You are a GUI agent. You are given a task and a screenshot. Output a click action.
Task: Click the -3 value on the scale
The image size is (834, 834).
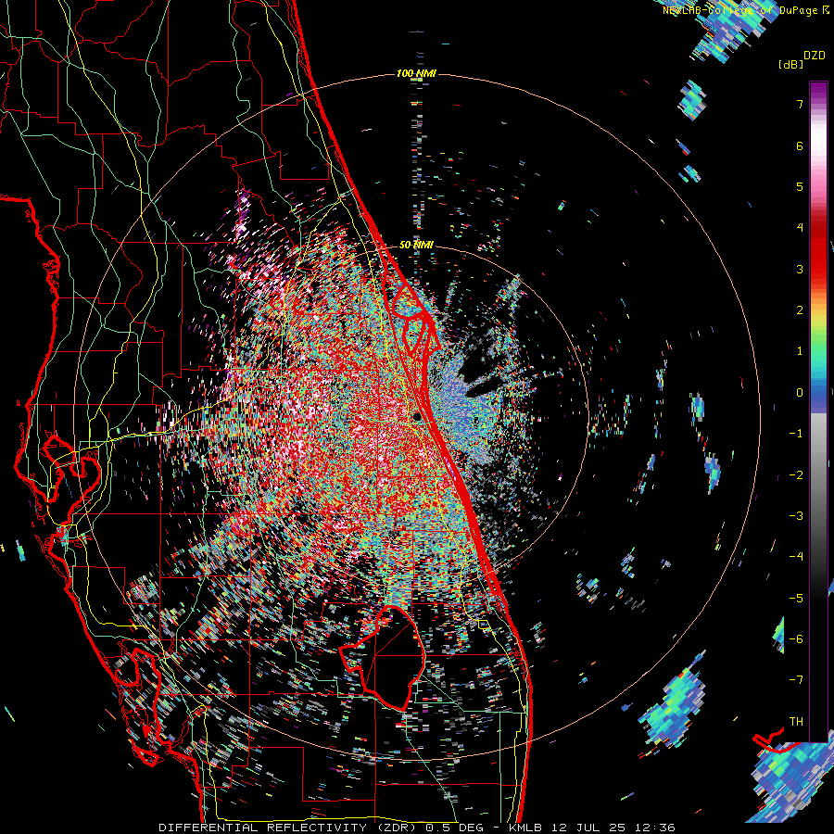point(796,516)
